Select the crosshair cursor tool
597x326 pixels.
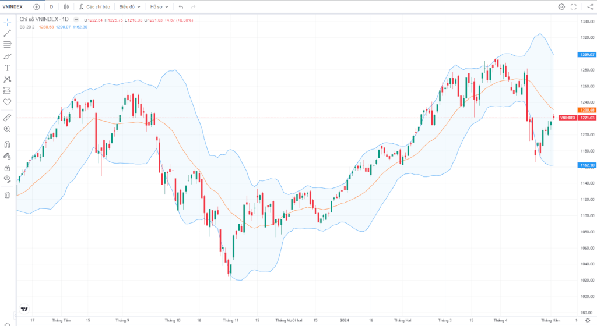click(x=7, y=22)
